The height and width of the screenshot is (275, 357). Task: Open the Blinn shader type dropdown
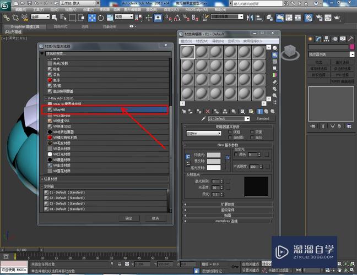click(x=203, y=133)
